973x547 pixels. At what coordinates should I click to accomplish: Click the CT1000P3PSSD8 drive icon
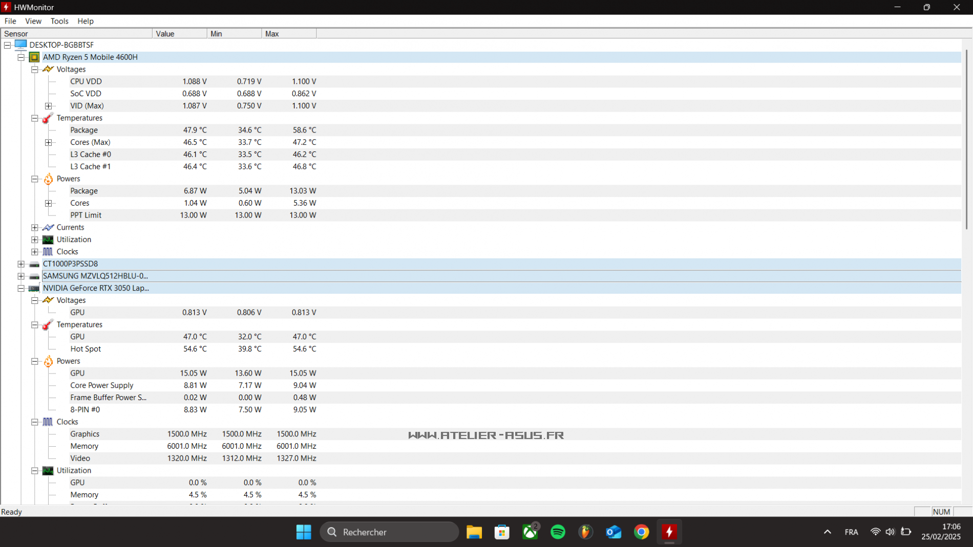[x=34, y=265]
